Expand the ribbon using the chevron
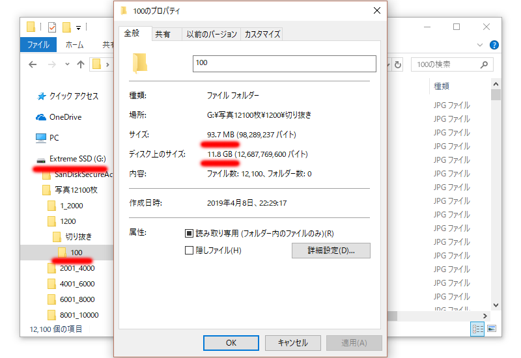Image resolution: width=521 pixels, height=358 pixels. pos(480,45)
